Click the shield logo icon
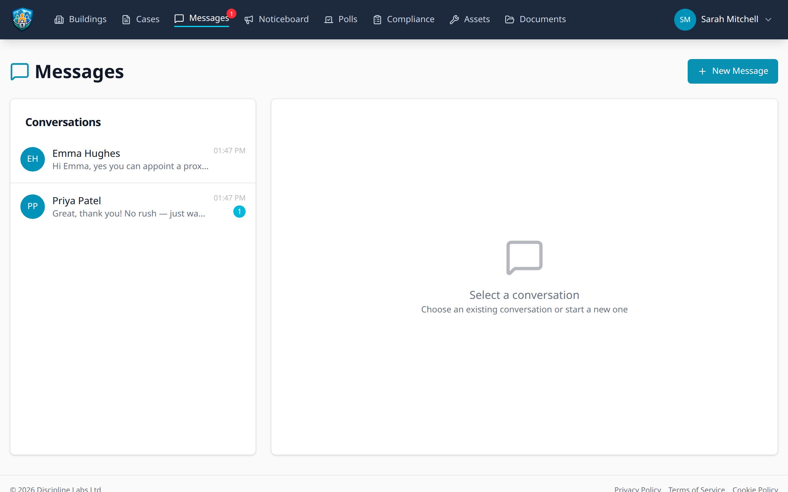 22,19
